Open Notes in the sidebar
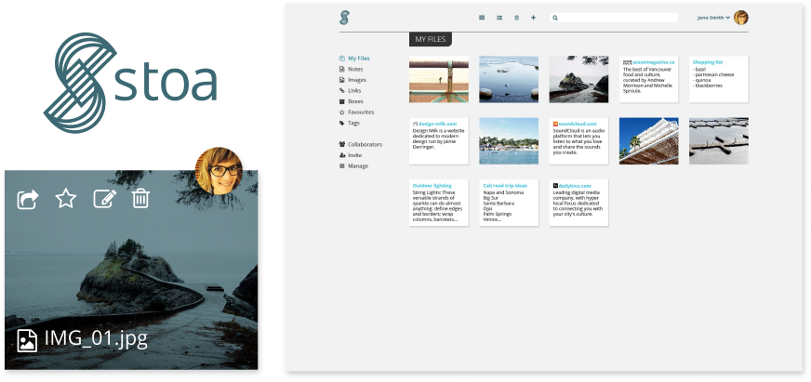The width and height of the screenshot is (811, 382). point(351,70)
